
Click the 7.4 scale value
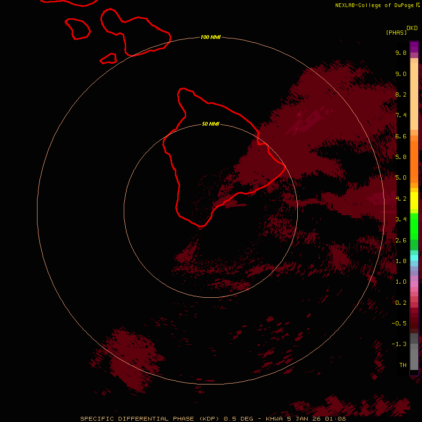click(401, 115)
